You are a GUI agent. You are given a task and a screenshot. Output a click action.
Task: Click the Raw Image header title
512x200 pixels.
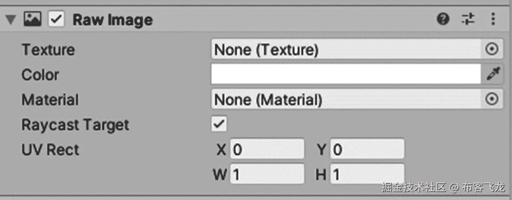click(x=112, y=19)
